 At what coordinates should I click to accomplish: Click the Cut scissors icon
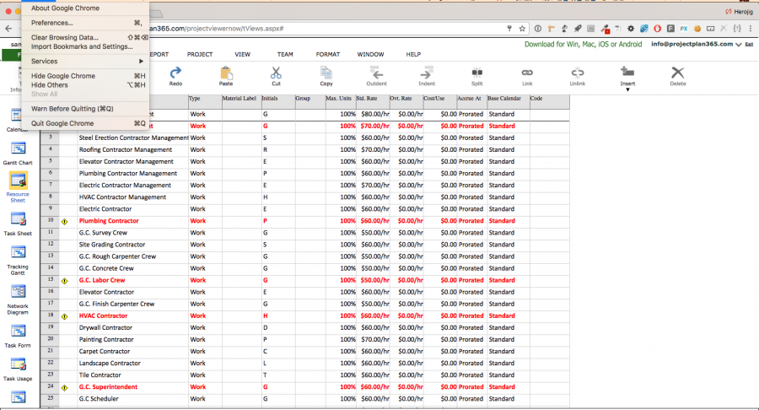pos(276,73)
